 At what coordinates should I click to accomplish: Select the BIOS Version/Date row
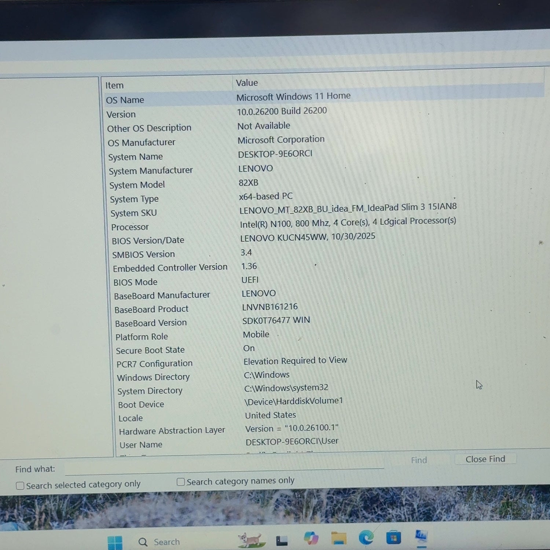coord(243,239)
